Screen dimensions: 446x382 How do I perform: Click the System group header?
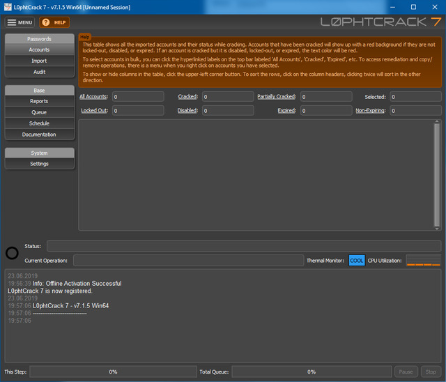point(39,153)
